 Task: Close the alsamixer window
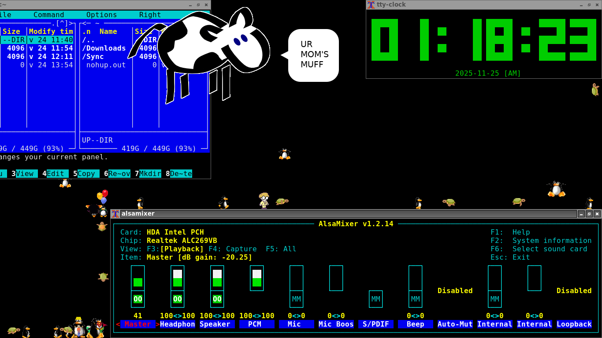[x=597, y=214]
